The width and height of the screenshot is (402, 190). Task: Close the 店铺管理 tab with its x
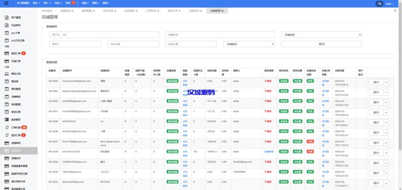pos(223,11)
